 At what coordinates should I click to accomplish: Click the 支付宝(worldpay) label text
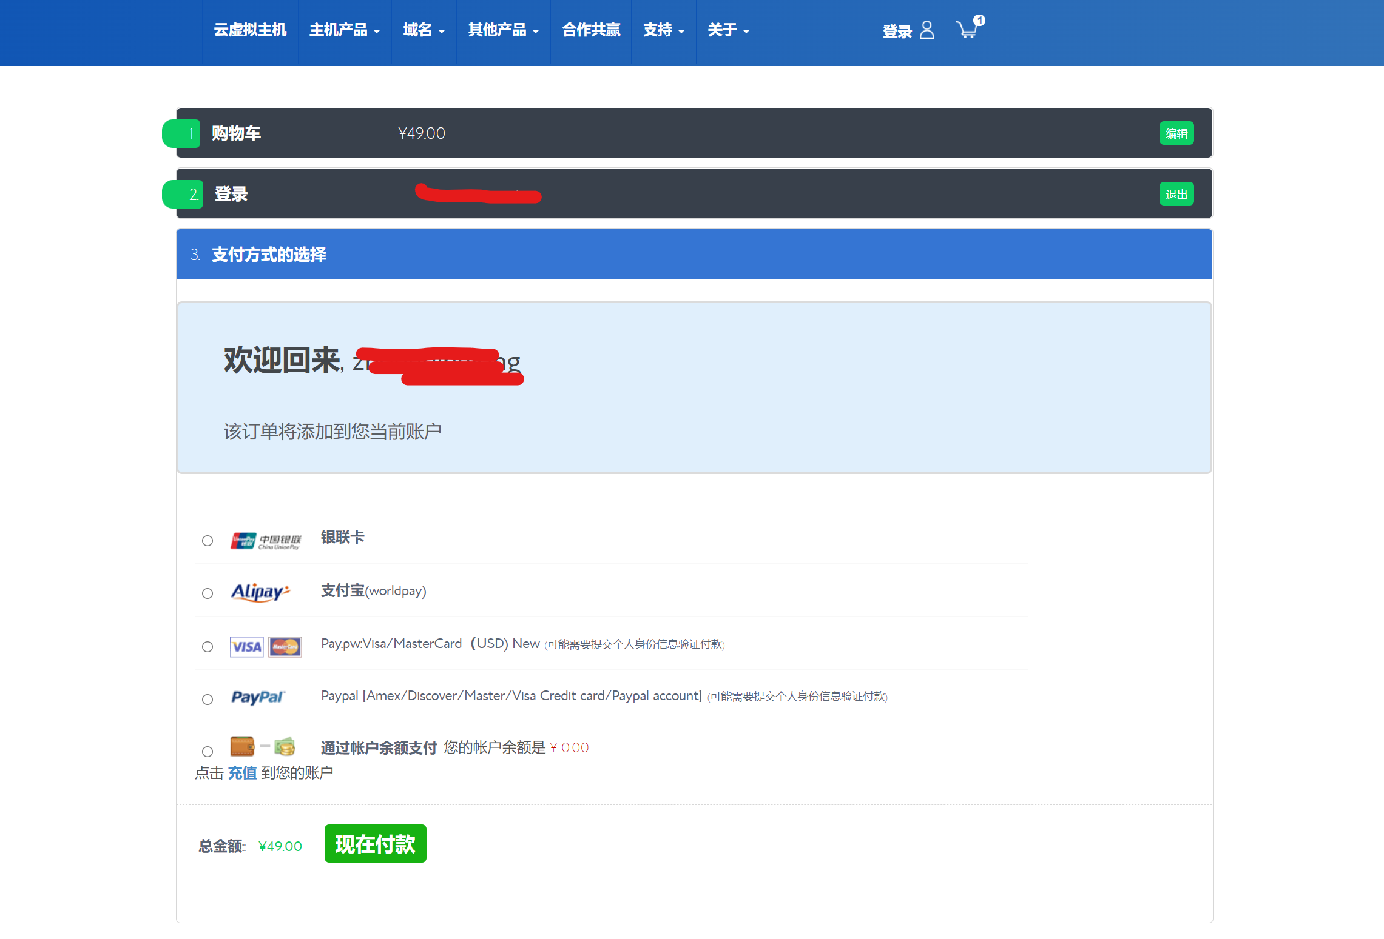coord(374,590)
